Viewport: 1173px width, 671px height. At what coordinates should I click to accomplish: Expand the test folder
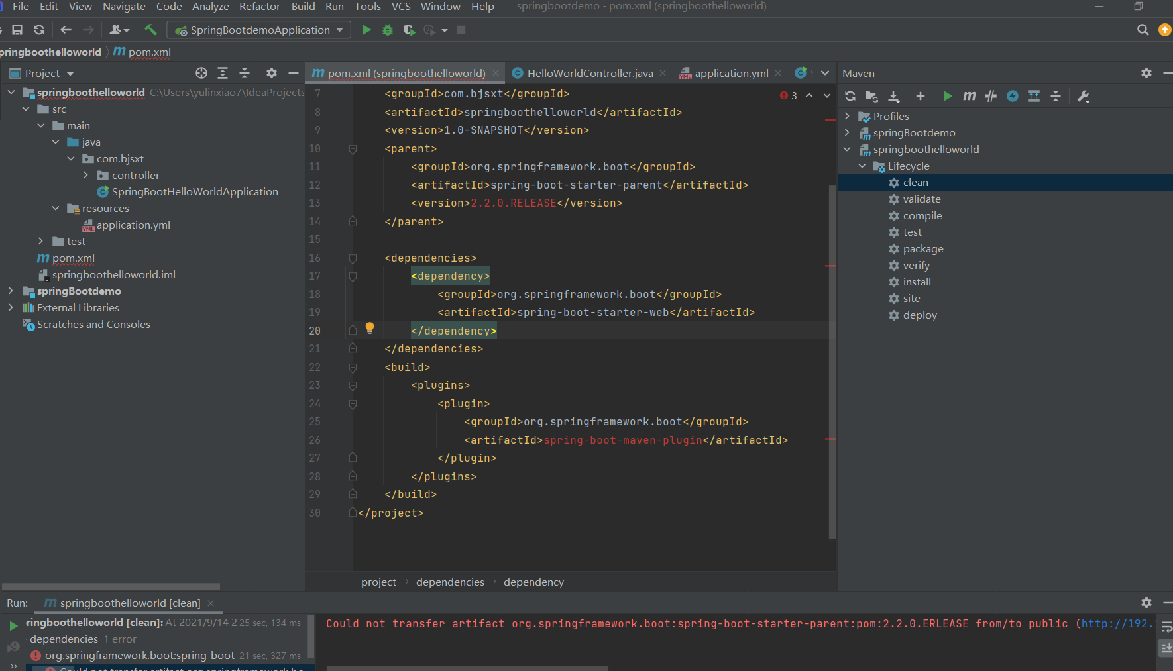(40, 241)
